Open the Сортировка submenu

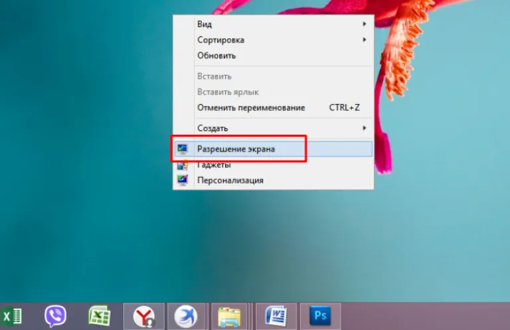click(273, 40)
